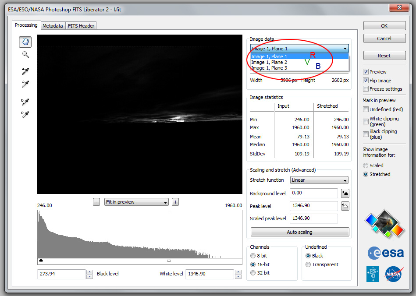Select the Zoom magnifier tool

[x=25, y=55]
